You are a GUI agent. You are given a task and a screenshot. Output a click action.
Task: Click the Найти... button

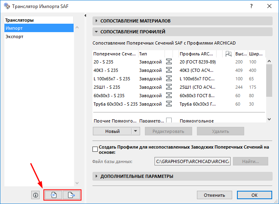pyautogui.click(x=250, y=161)
